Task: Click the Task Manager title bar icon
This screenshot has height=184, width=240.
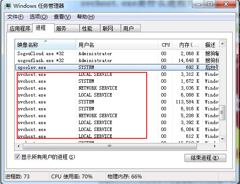Action: pyautogui.click(x=8, y=6)
